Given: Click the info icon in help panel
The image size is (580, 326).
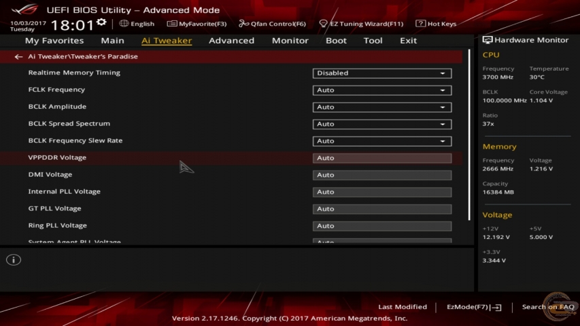Looking at the screenshot, I should 14,260.
